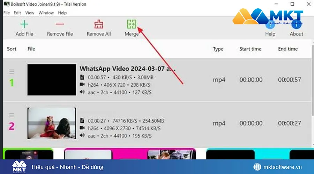Click the Add File plus icon
This screenshot has height=174, width=314.
click(24, 24)
